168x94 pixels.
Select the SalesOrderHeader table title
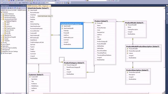(x=38, y=8)
